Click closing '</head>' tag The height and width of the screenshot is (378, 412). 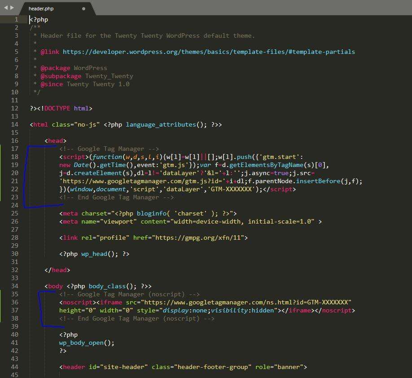tap(57, 270)
